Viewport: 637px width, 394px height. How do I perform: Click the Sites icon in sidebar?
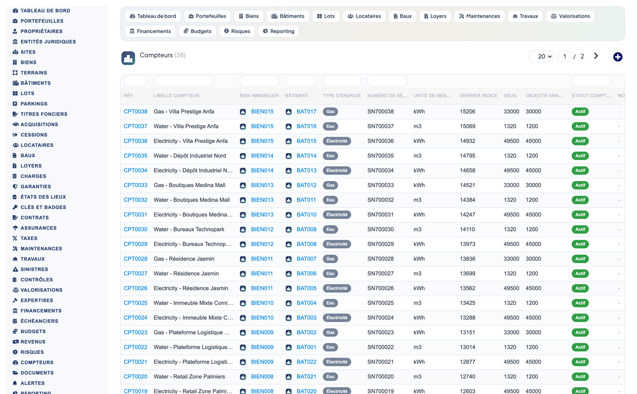coord(15,52)
